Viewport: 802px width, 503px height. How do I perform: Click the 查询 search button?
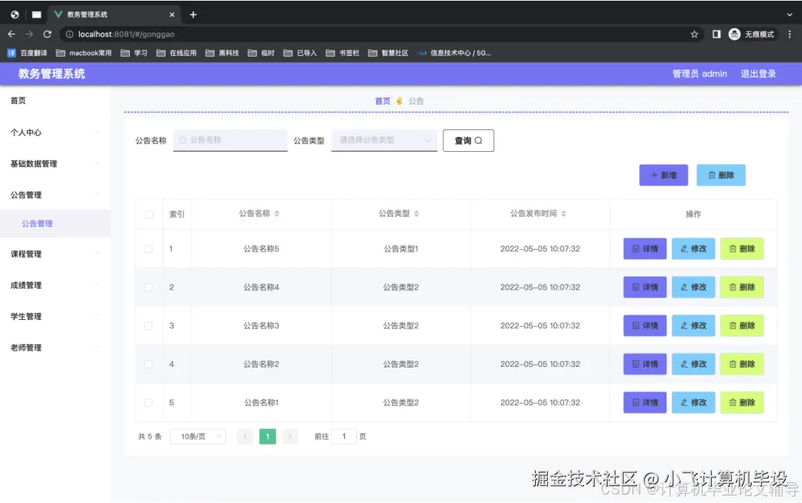pyautogui.click(x=468, y=140)
